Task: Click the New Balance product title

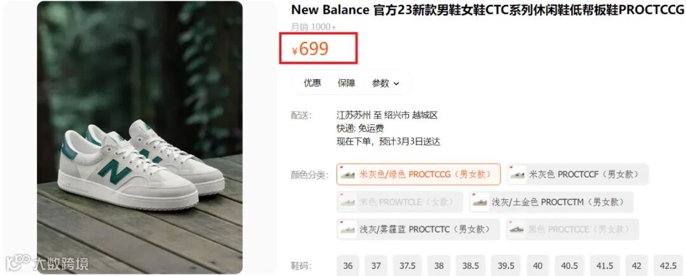Action: (488, 11)
